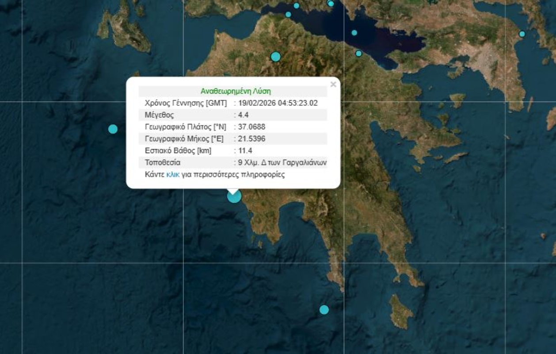Close the earthquake info popup
The image size is (556, 354).
coord(333,85)
